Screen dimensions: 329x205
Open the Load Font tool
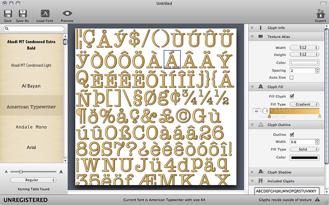45,14
